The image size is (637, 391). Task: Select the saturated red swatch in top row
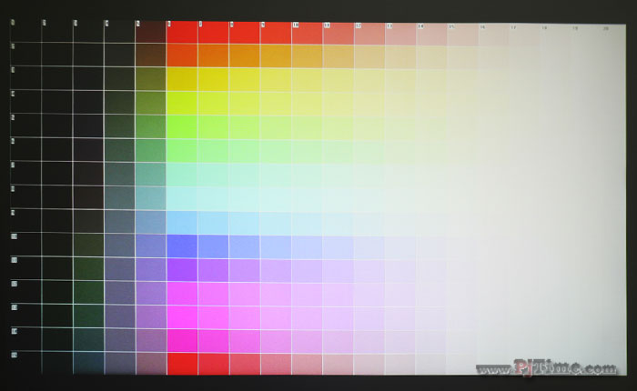[182, 32]
